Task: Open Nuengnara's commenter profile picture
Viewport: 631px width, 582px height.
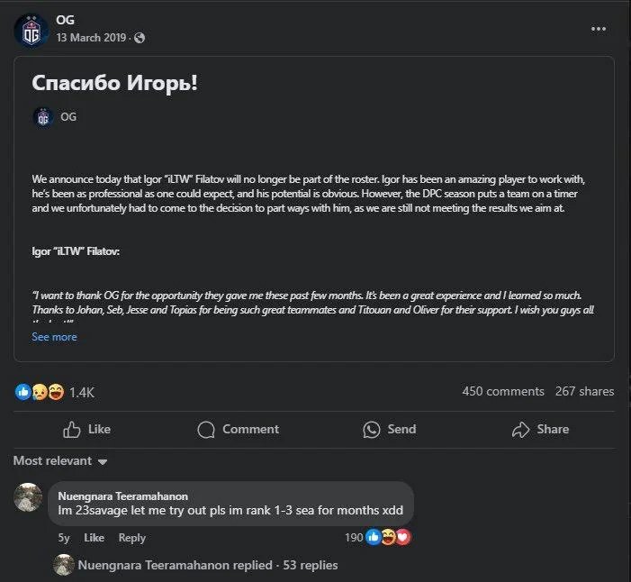Action: coord(28,498)
